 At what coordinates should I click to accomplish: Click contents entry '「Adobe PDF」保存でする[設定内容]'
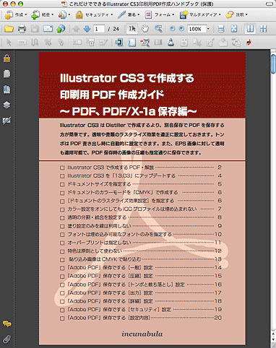pyautogui.click(x=108, y=318)
